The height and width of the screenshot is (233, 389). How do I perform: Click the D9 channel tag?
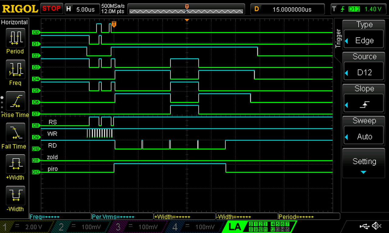pyautogui.click(x=36, y=137)
